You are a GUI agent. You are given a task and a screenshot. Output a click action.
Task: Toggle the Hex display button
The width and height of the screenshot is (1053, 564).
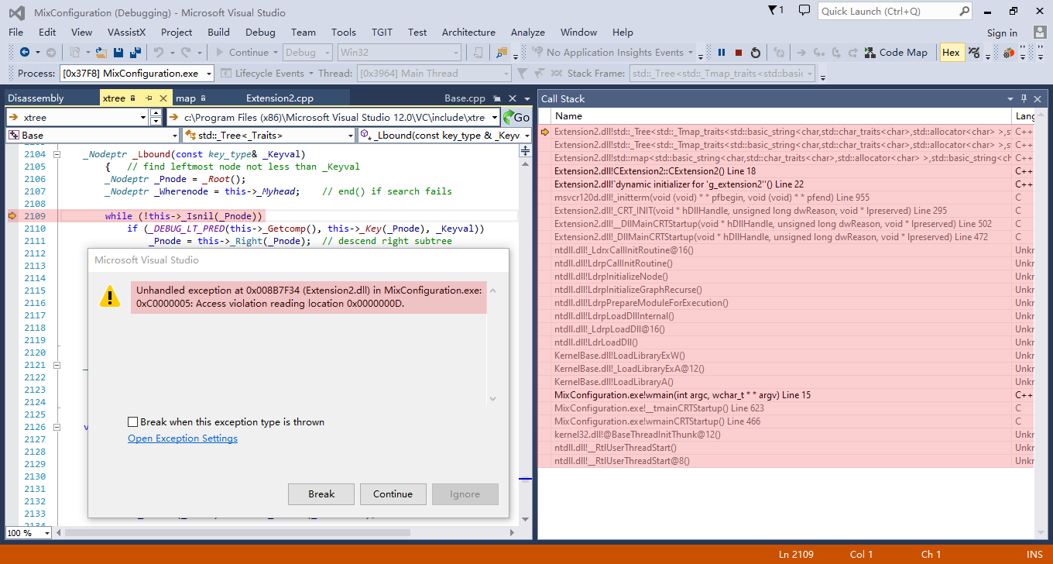951,53
